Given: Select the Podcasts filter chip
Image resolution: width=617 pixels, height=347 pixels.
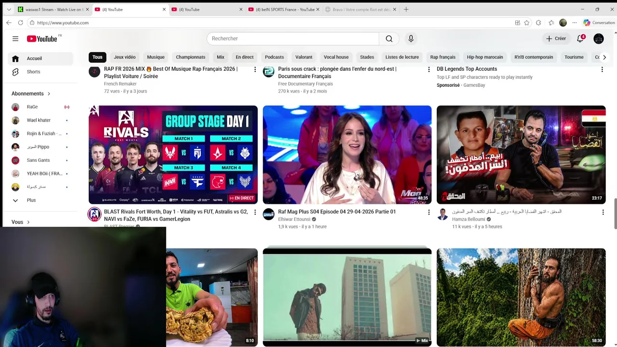Looking at the screenshot, I should pyautogui.click(x=274, y=57).
